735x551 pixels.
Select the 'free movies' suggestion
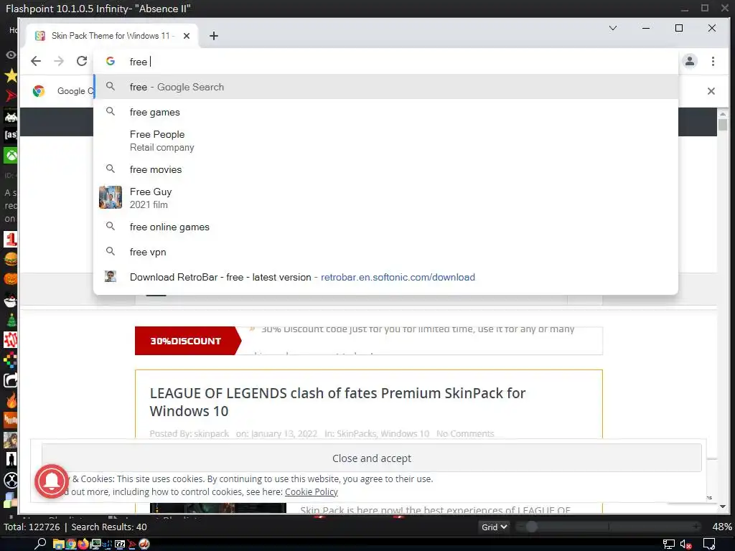tap(385, 169)
